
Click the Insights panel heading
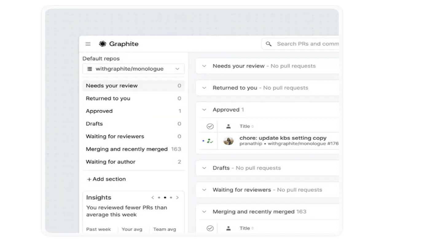[99, 198]
